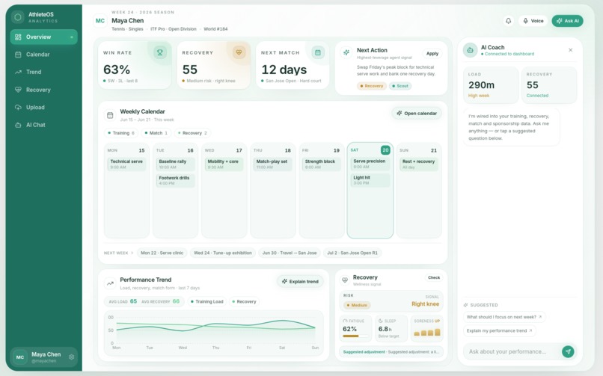Open AI Chat sidebar item
Image resolution: width=603 pixels, height=376 pixels.
click(44, 125)
